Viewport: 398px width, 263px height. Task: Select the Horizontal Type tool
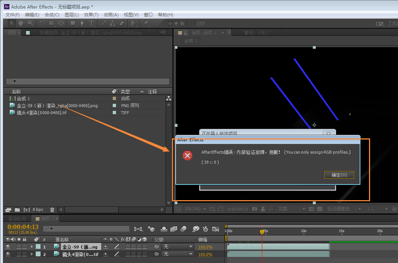point(92,23)
